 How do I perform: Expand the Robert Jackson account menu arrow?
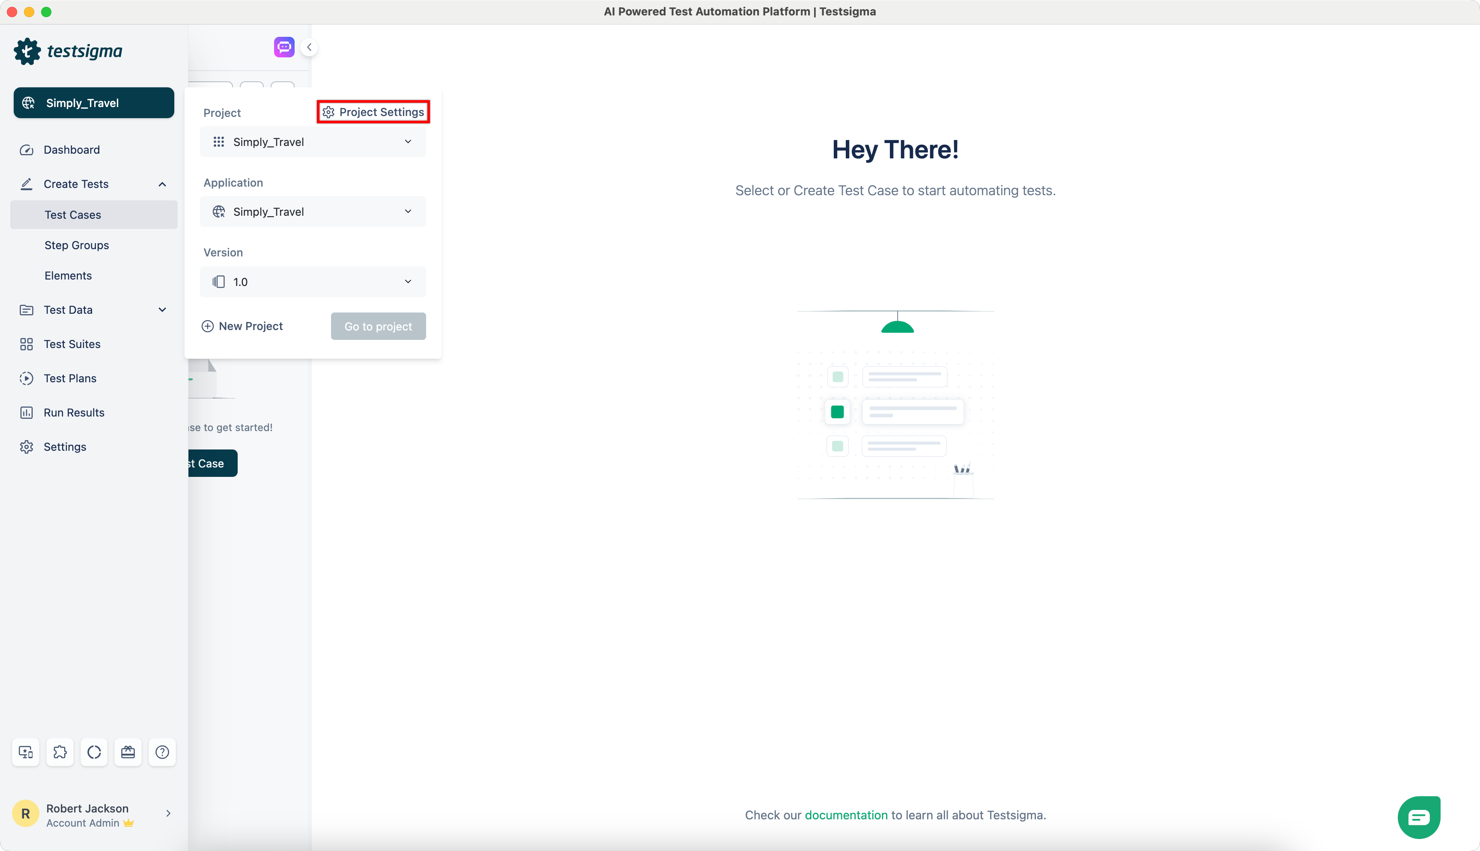point(168,814)
